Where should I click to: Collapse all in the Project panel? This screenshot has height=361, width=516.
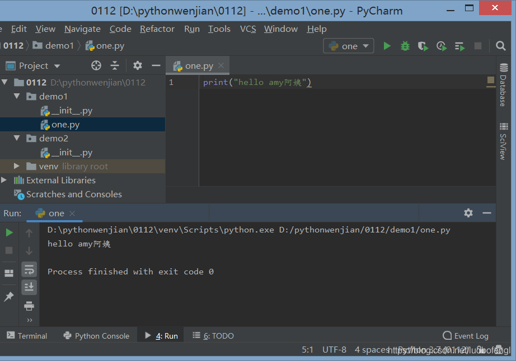pos(115,66)
